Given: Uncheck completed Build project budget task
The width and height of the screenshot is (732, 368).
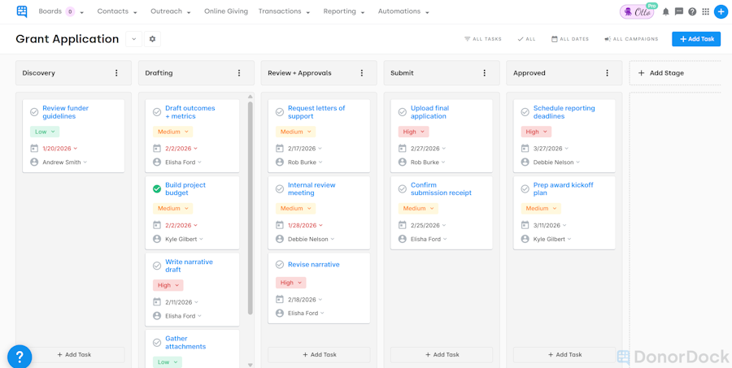Looking at the screenshot, I should 157,189.
